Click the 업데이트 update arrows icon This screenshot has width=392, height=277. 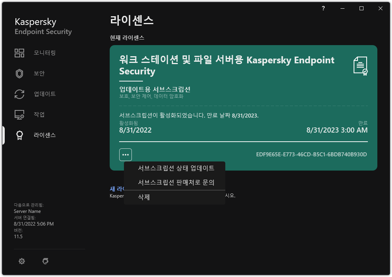(x=19, y=94)
